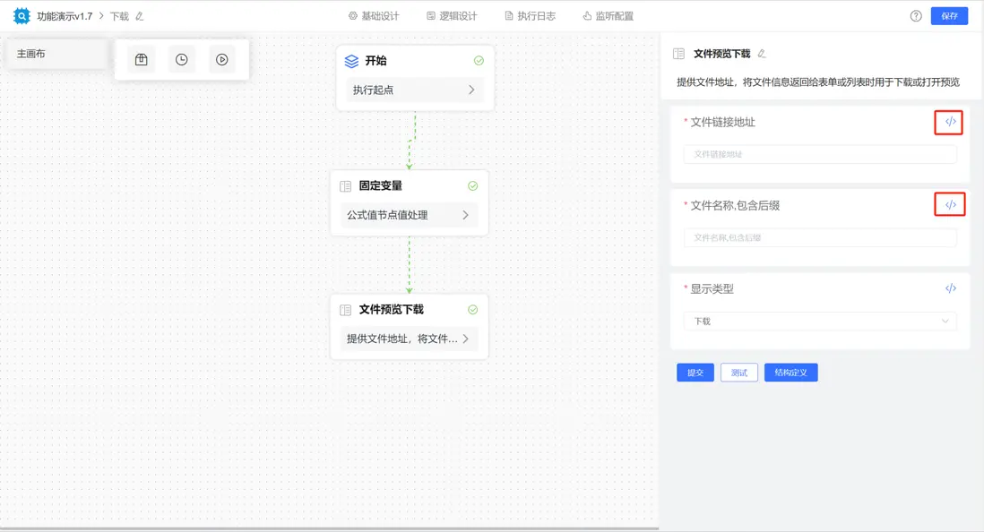Click the app logo icon beside 功能演示v1.7
Screen dimensions: 984x532
pos(22,16)
